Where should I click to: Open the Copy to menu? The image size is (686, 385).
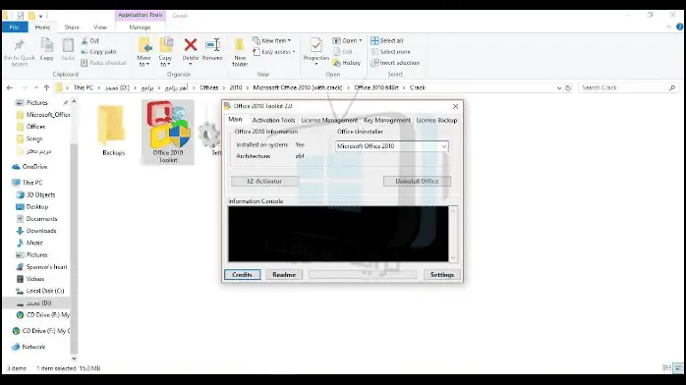(x=165, y=52)
